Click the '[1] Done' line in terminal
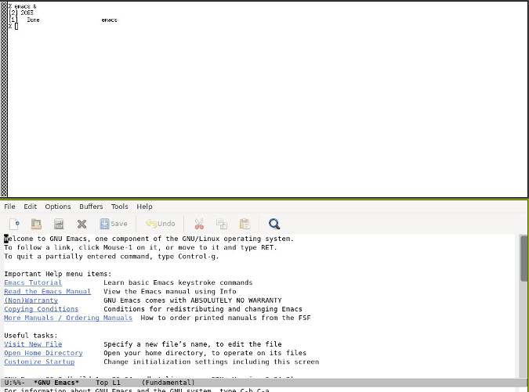 63,20
